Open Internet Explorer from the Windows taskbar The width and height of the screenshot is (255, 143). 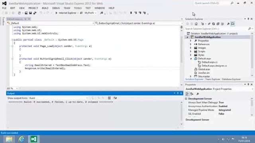21,139
